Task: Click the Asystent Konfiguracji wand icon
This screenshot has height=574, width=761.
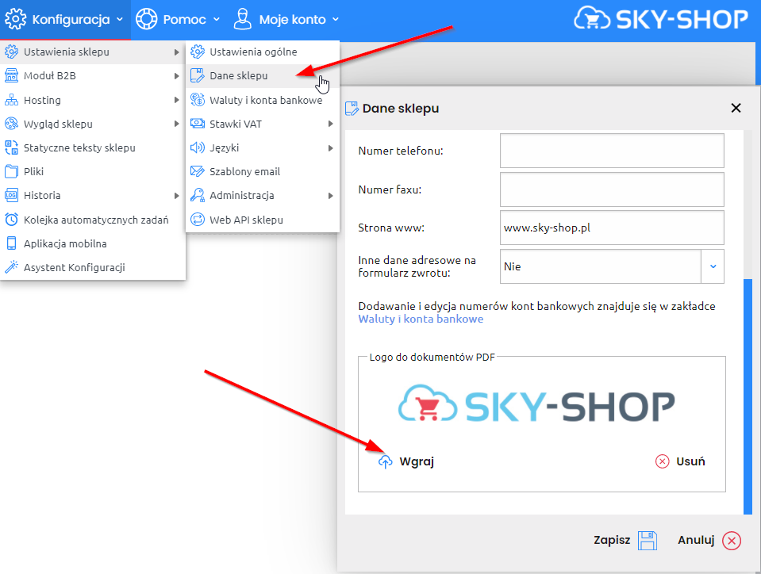Action: pyautogui.click(x=11, y=267)
